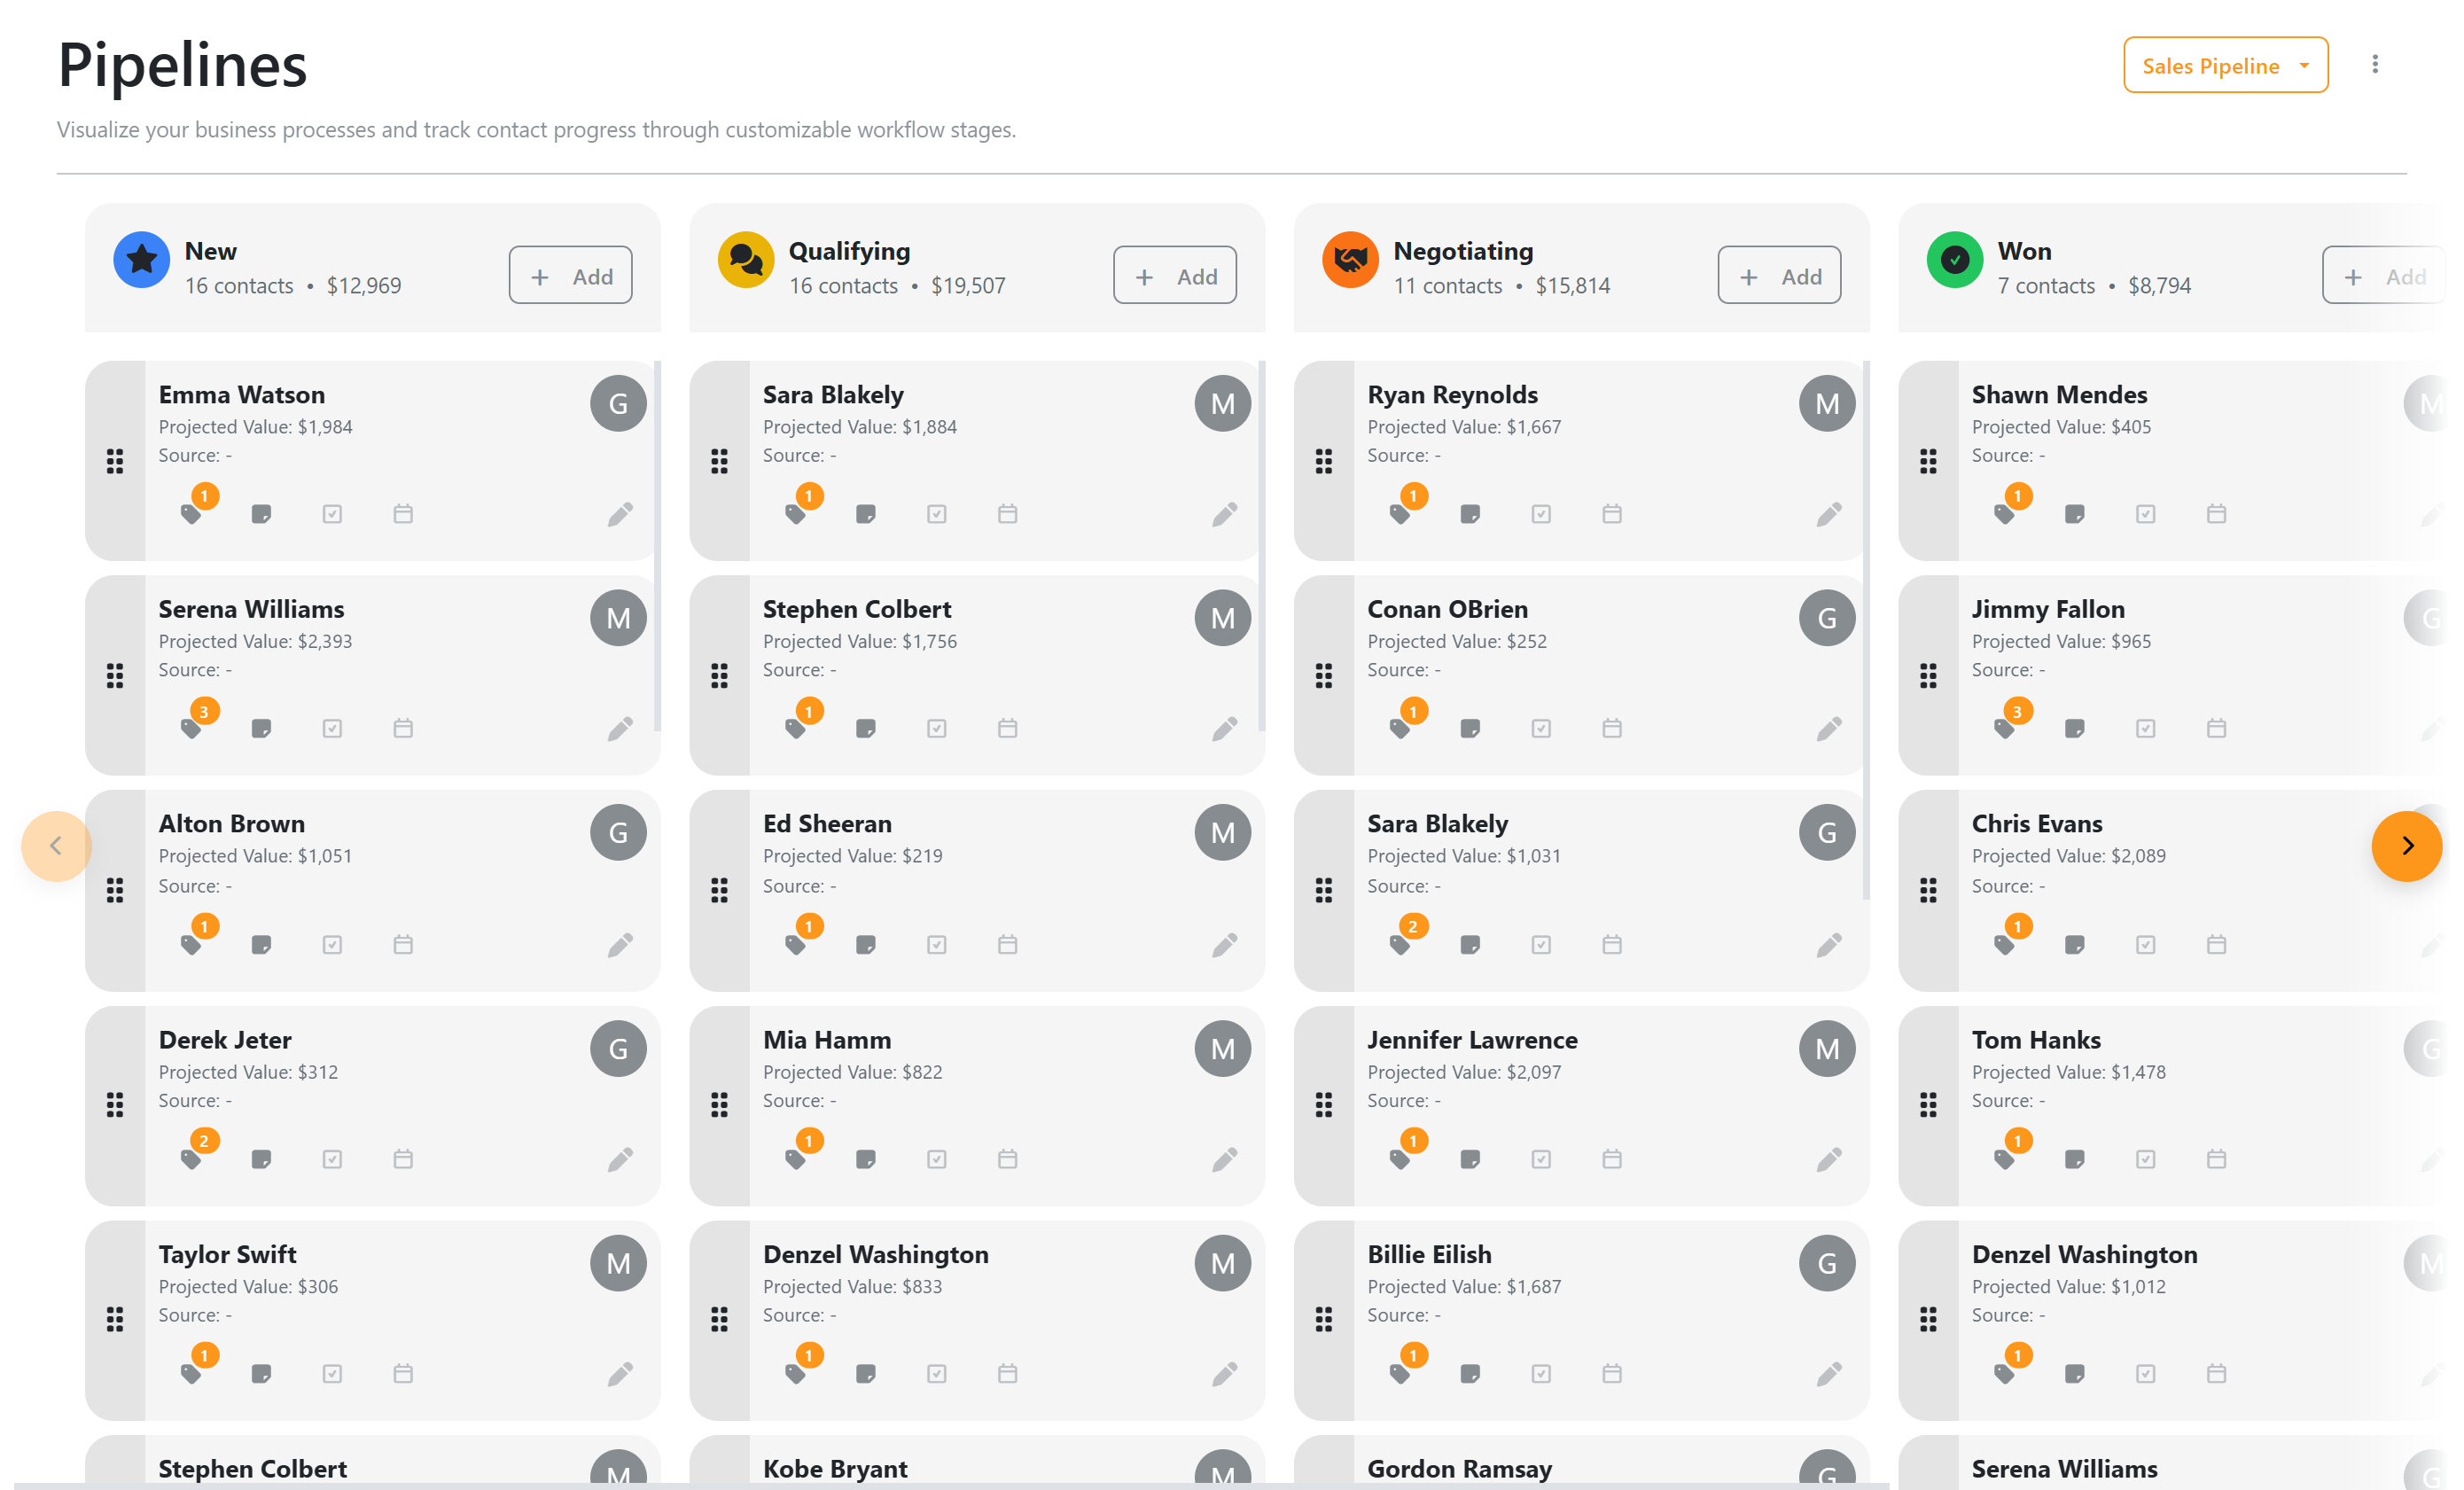Edit Stephen Colbert's Qualifying card
The height and width of the screenshot is (1490, 2464).
point(1225,728)
